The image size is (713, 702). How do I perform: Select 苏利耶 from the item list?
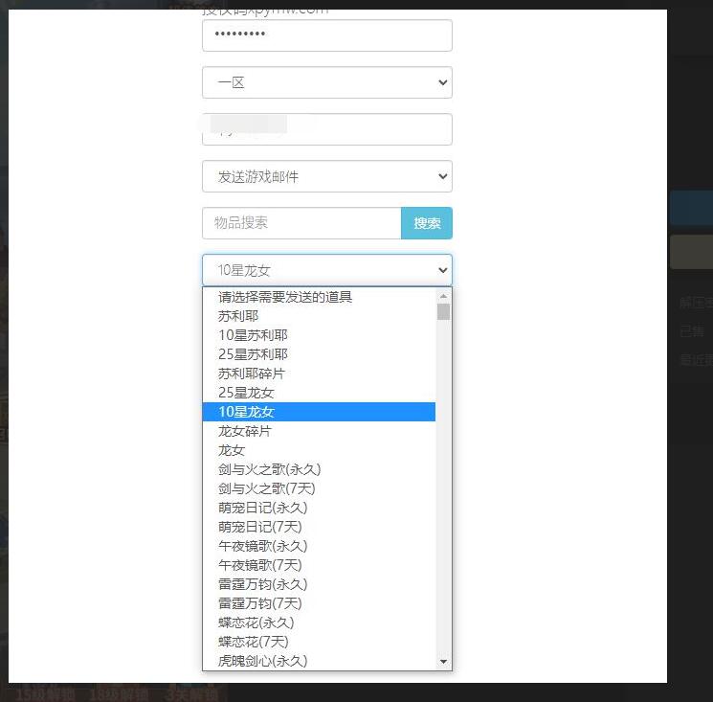238,316
